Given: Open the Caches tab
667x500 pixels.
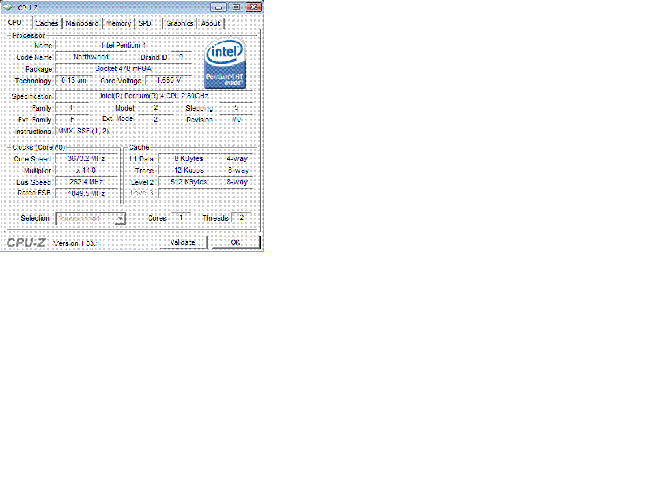Looking at the screenshot, I should (x=47, y=23).
